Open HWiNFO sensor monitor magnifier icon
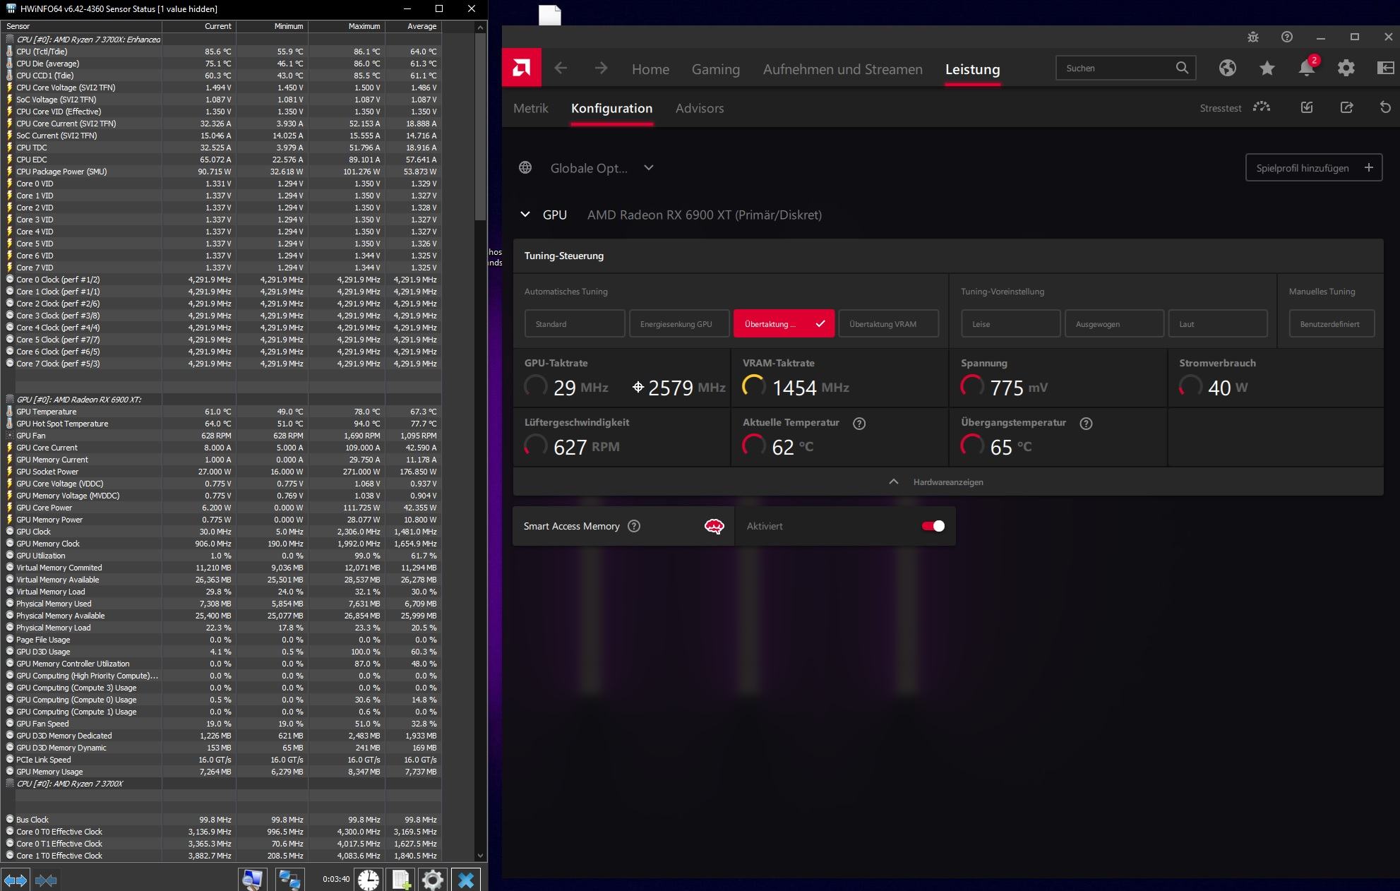 click(x=252, y=880)
